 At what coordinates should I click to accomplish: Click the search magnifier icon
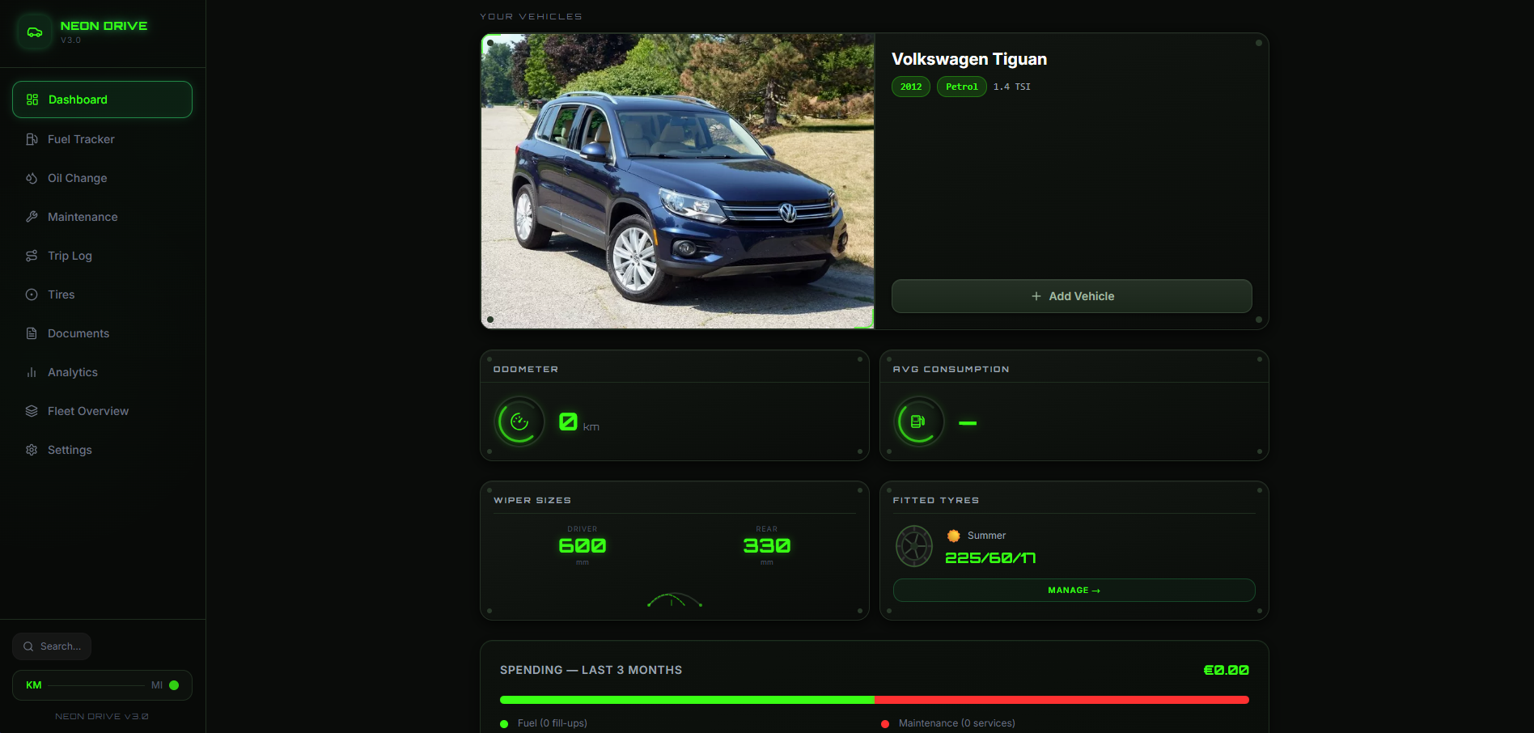coord(28,646)
